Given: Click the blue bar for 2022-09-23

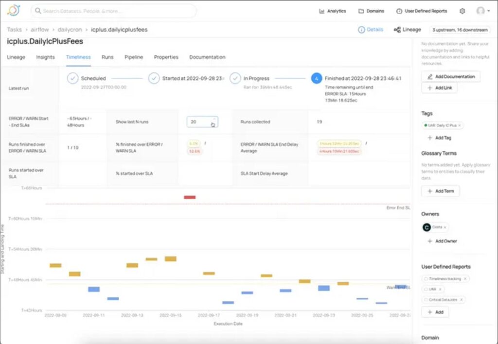Looking at the screenshot, I should 324,288.
